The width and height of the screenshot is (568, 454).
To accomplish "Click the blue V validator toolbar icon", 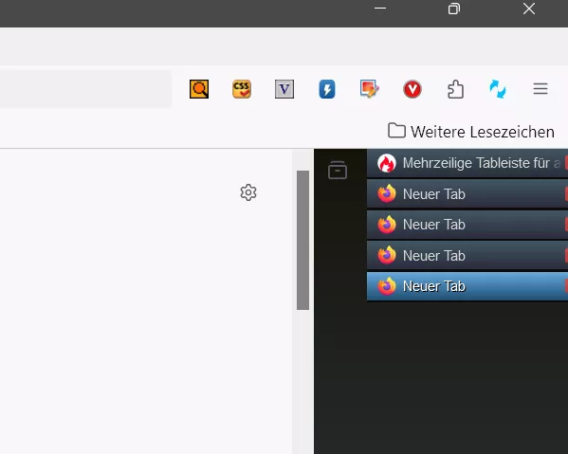I will [x=284, y=89].
